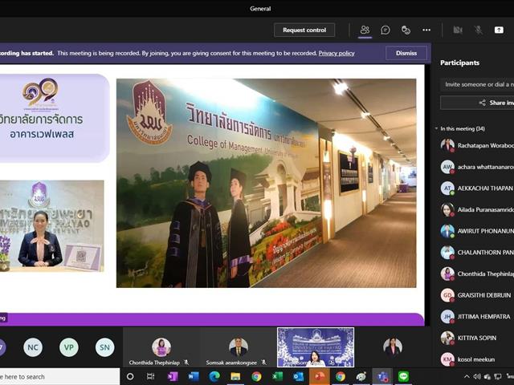Screen dimensions: 514x385
Task: Open the reactions icon in toolbar
Action: (x=406, y=30)
